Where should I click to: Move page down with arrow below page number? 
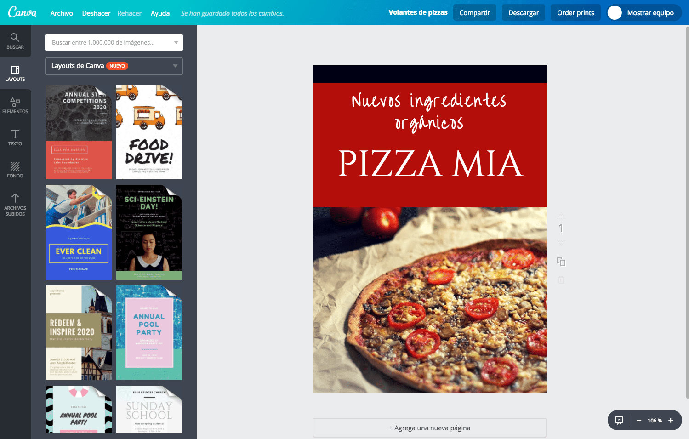(561, 242)
